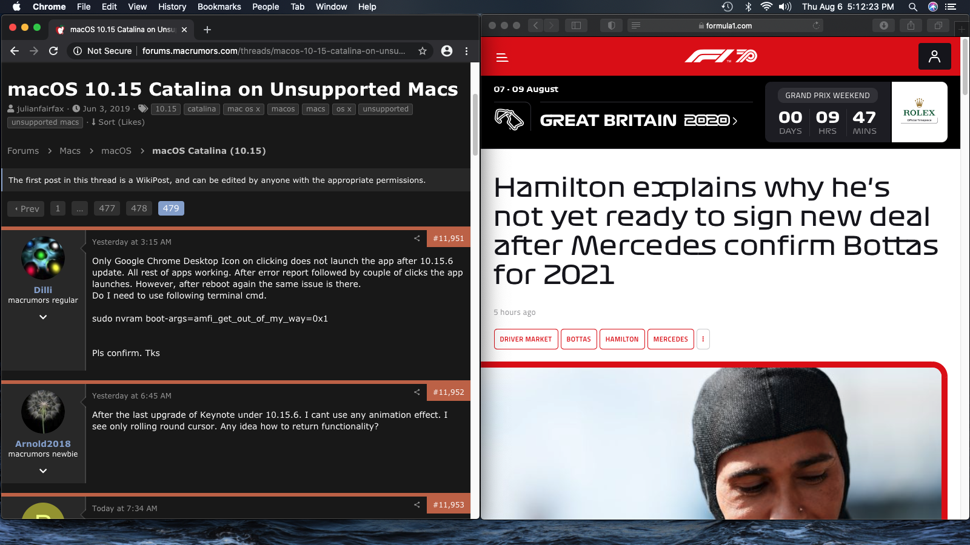Go to thread page 478

139,208
